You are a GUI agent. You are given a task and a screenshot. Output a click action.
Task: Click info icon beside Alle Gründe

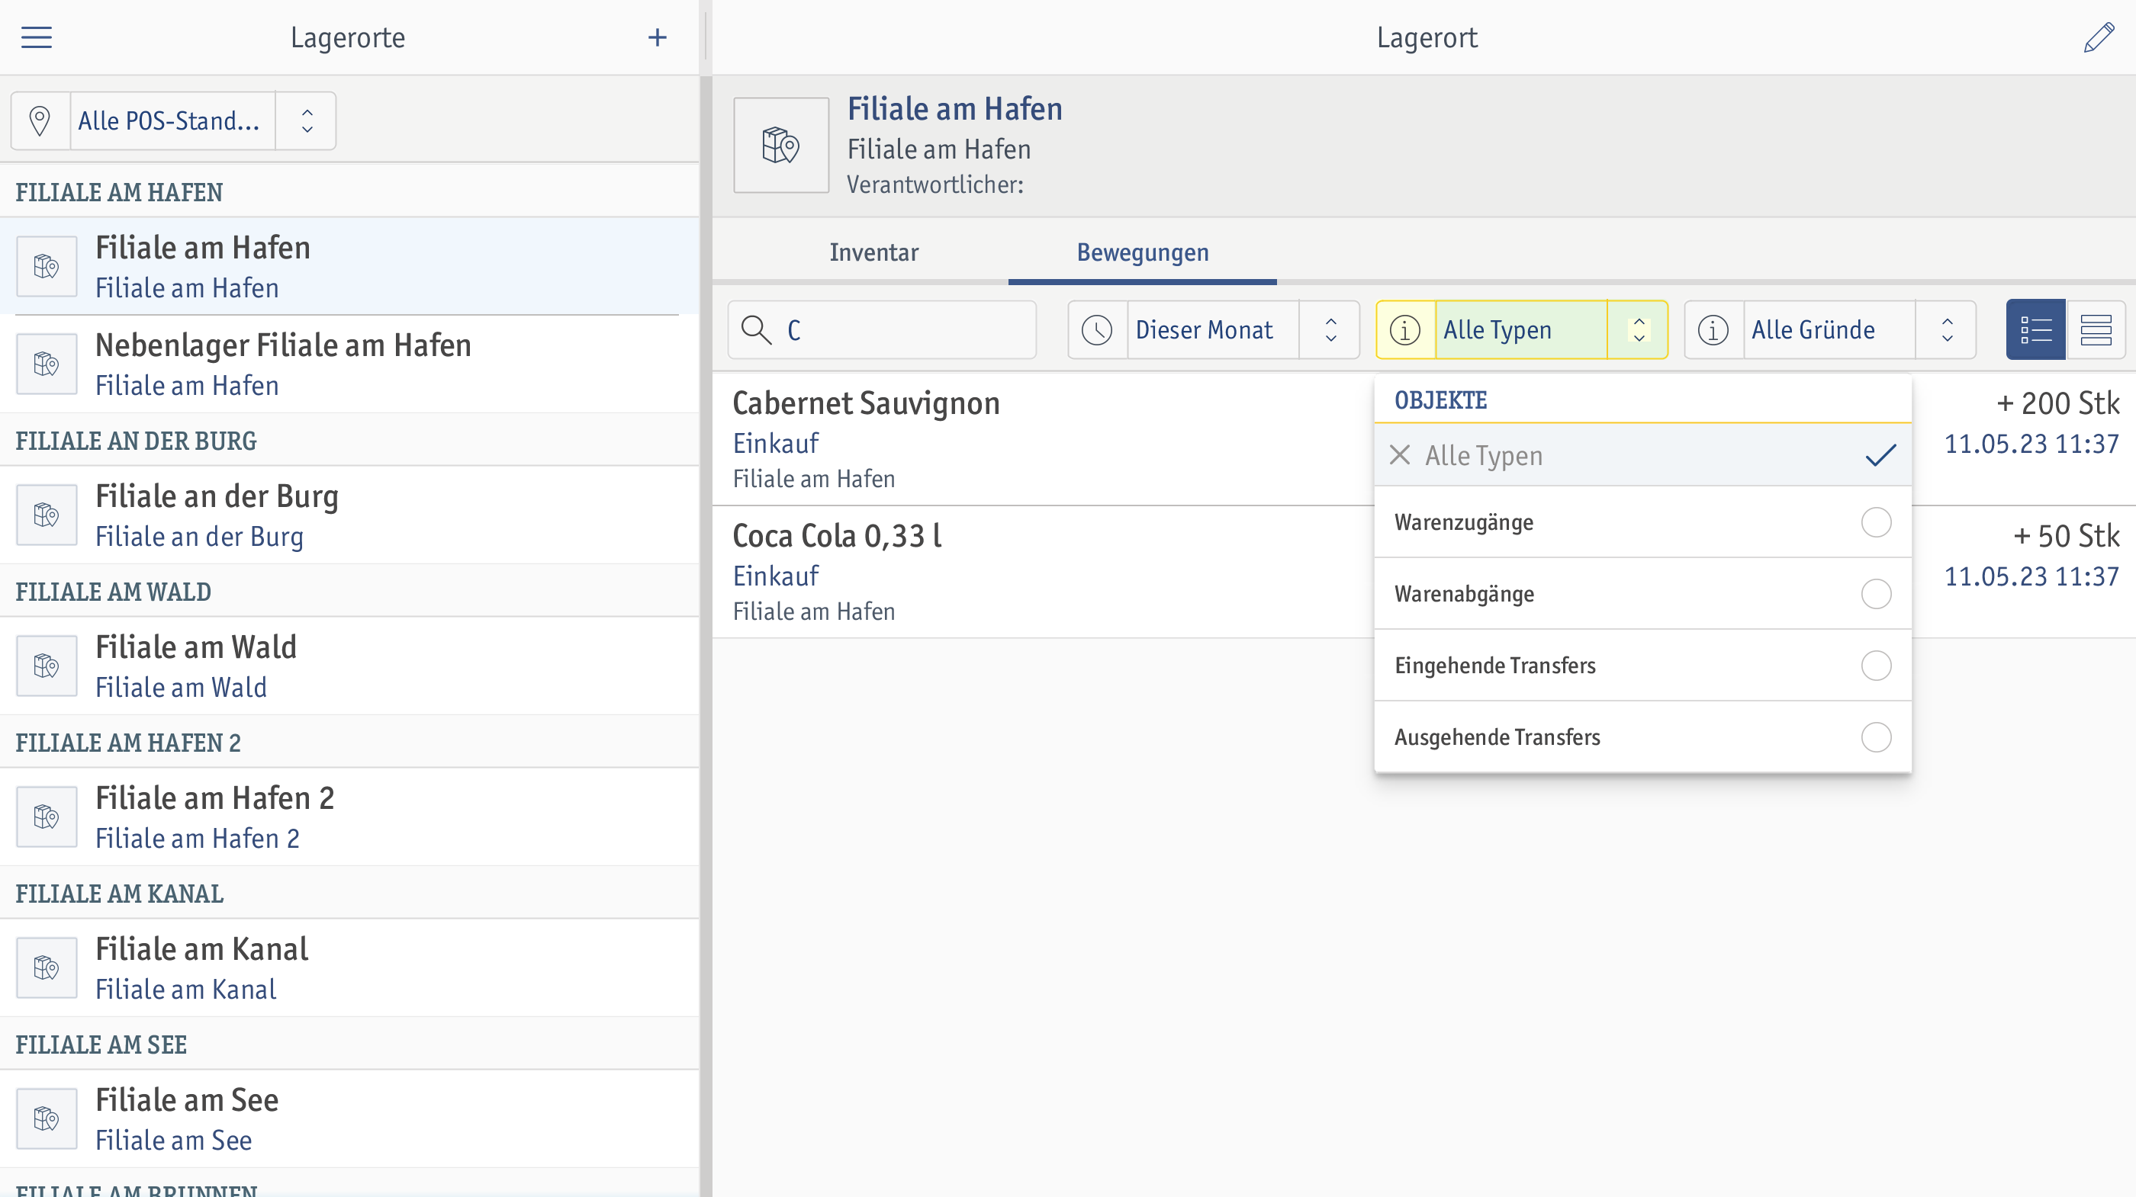click(1713, 329)
